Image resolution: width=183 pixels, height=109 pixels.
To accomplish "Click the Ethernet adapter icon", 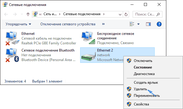I will click(13, 38).
